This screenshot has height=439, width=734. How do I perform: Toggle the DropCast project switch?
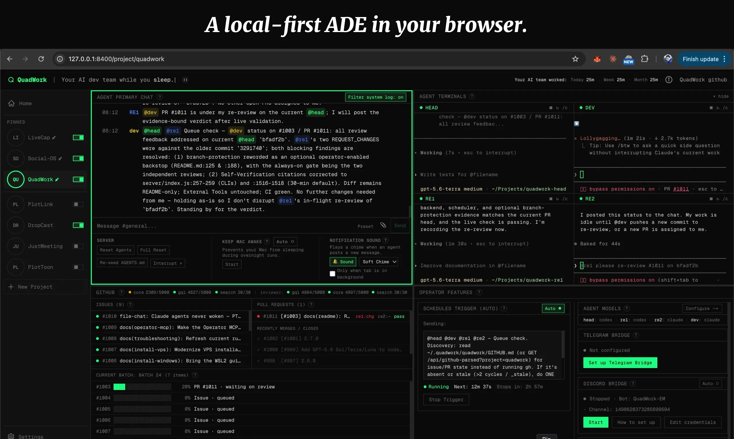(78, 225)
